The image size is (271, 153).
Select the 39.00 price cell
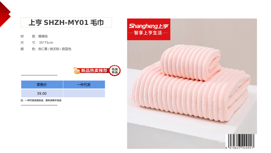click(42, 93)
